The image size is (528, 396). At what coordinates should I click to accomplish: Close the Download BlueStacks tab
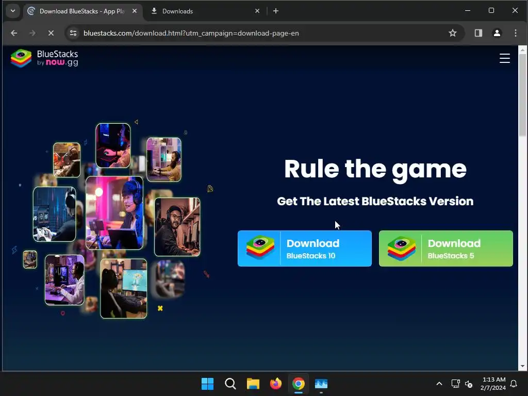coord(135,11)
